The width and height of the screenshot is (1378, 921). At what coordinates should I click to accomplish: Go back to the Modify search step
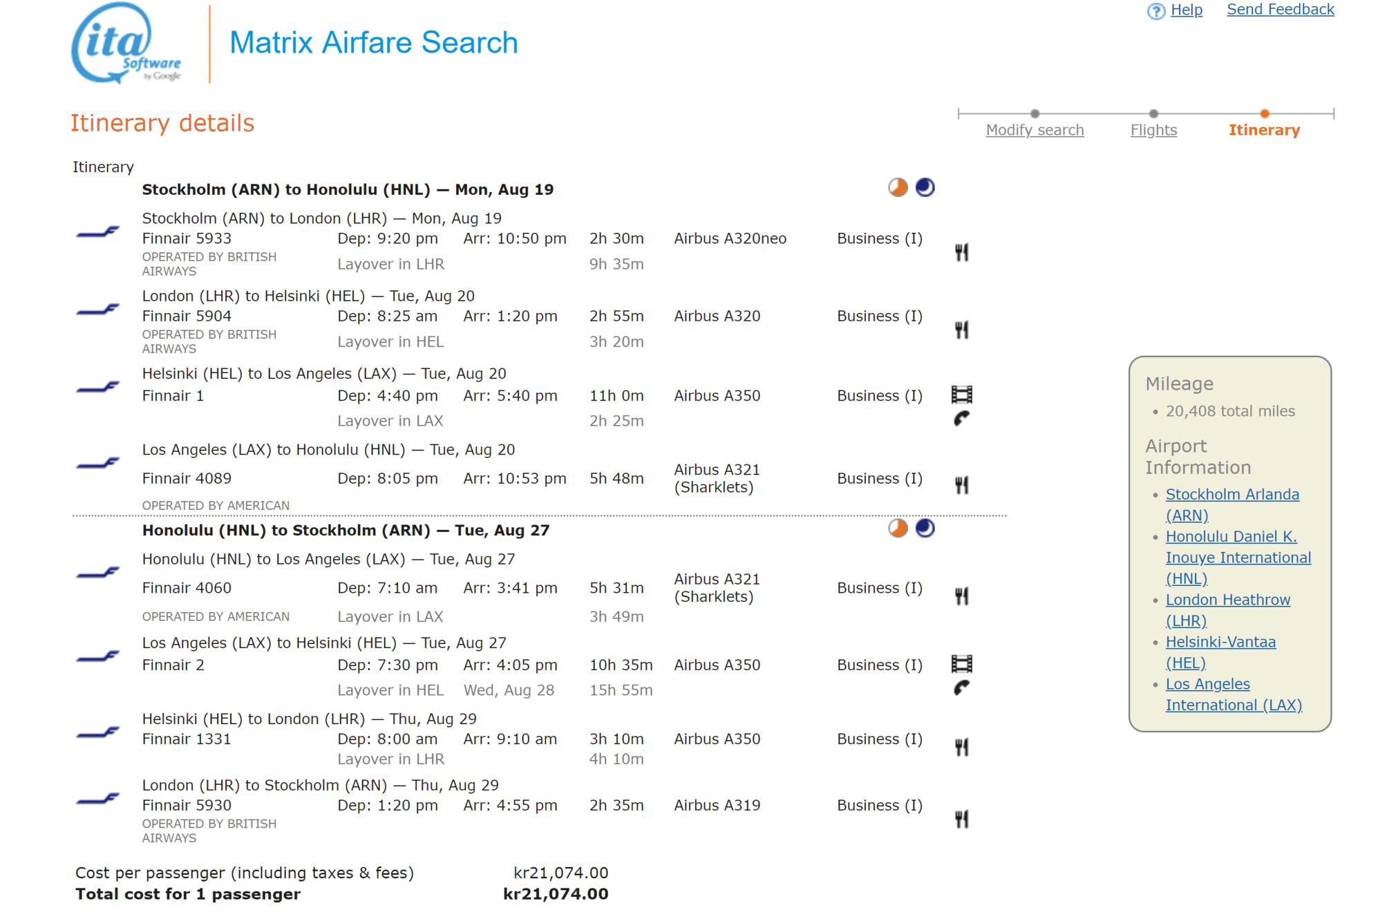coord(1034,130)
